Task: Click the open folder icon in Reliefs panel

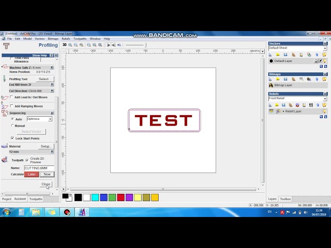Action: (277, 105)
